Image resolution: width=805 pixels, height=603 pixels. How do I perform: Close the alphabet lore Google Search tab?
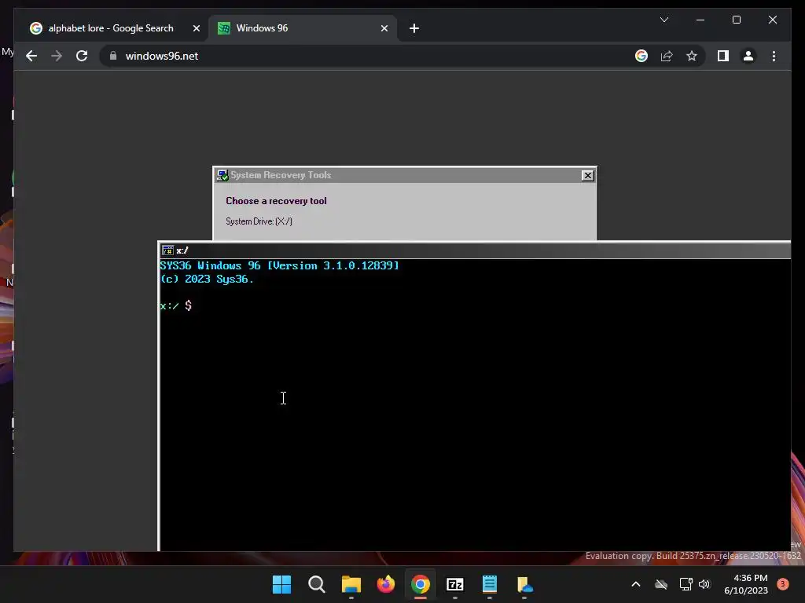coord(196,29)
